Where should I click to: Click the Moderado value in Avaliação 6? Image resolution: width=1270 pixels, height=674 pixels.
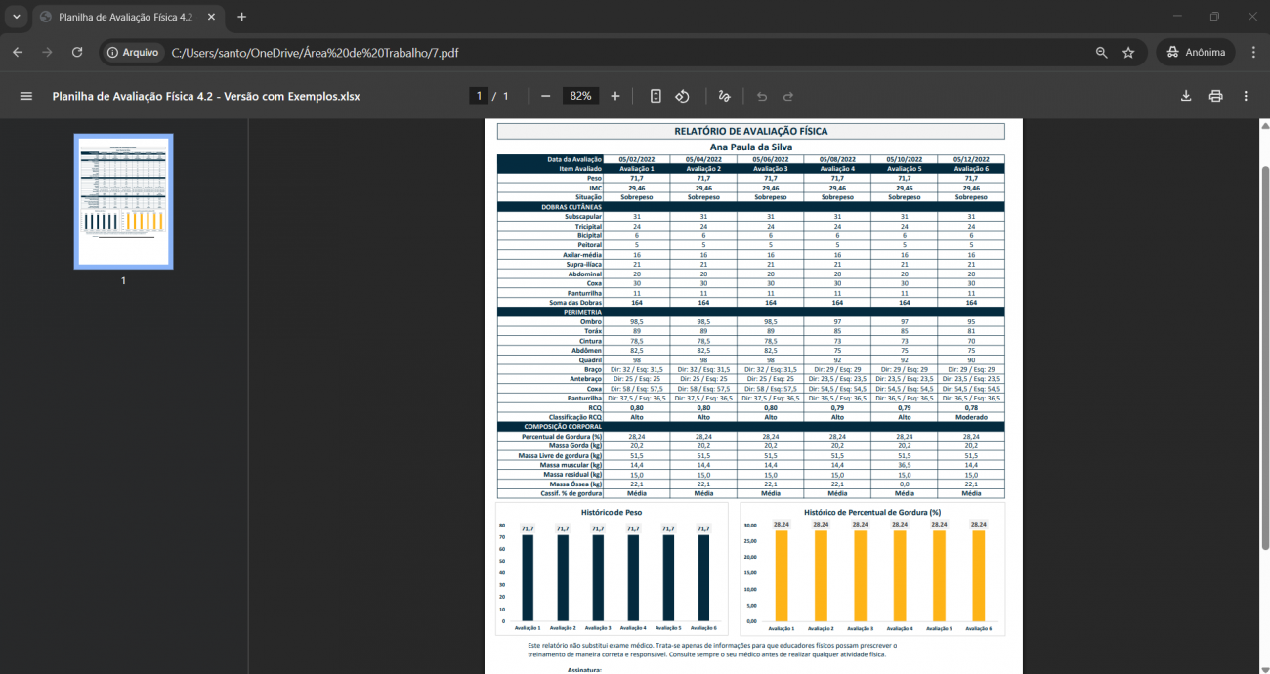[x=971, y=417]
